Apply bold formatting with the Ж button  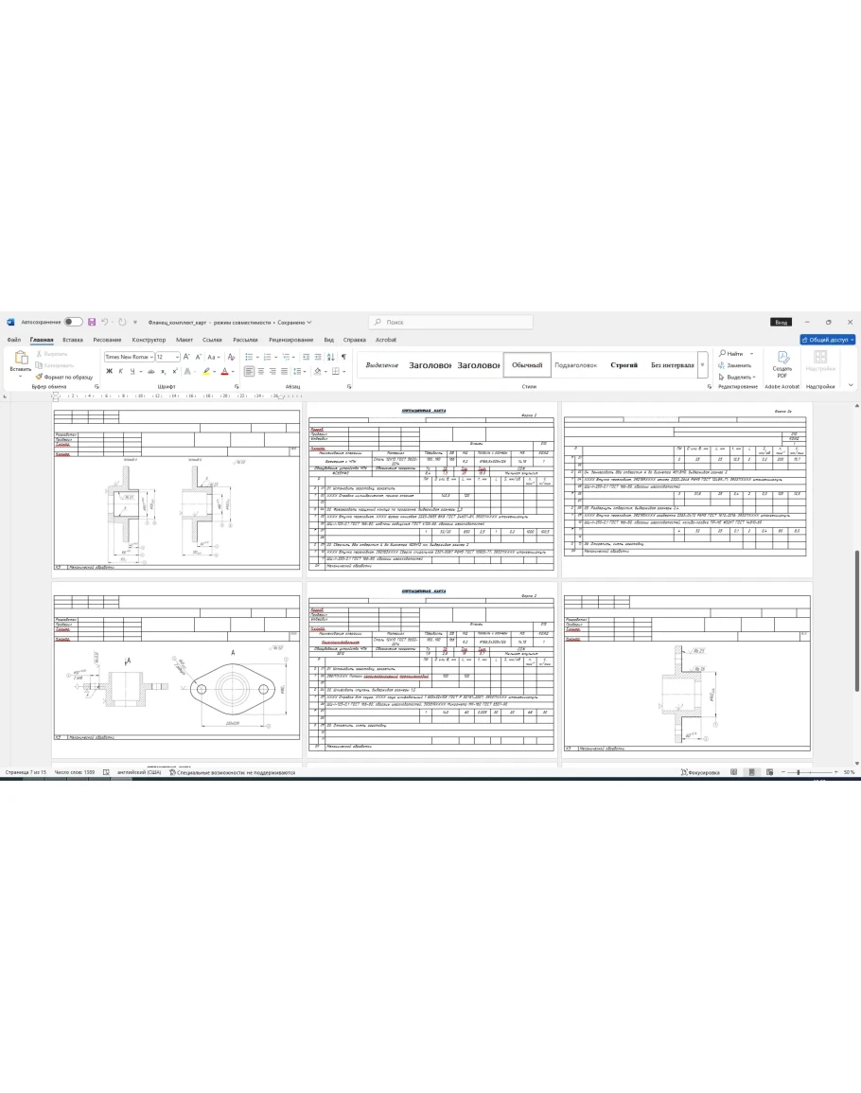(109, 371)
